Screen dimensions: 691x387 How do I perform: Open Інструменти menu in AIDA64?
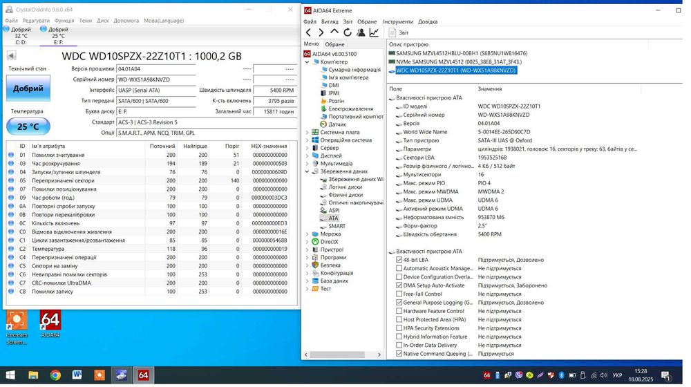point(398,21)
